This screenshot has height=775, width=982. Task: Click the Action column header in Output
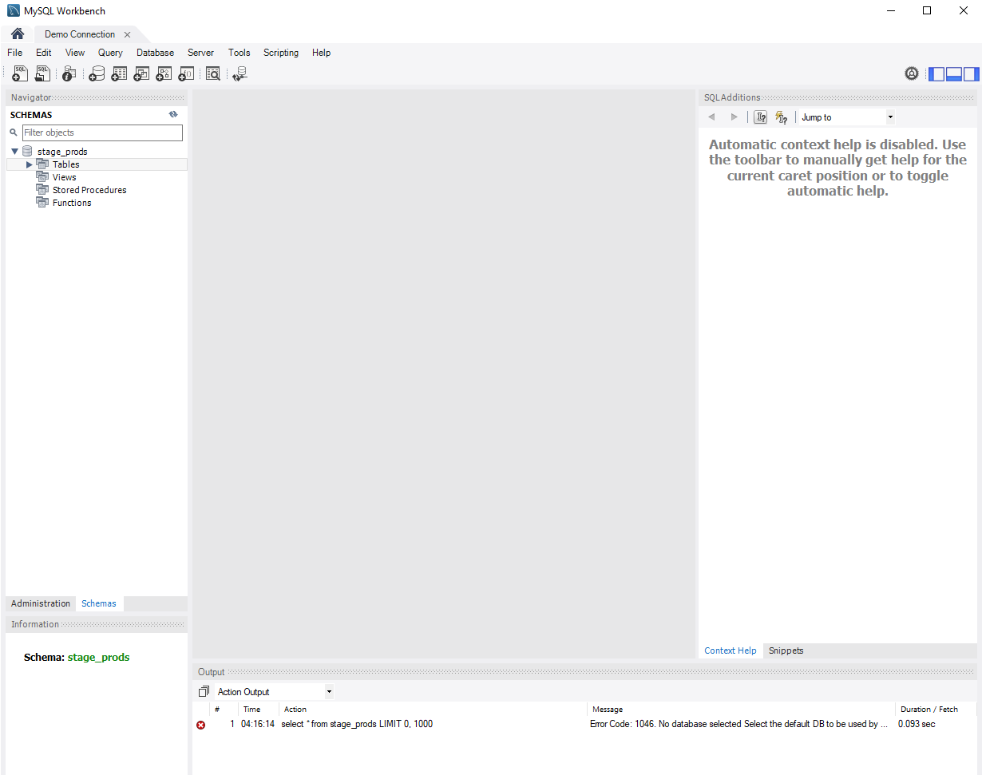pyautogui.click(x=295, y=709)
